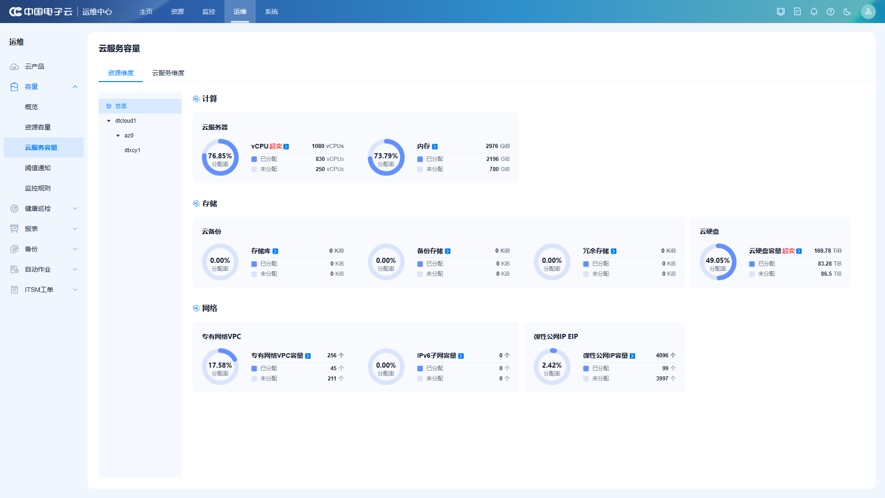This screenshot has height=498, width=885.
Task: Collapse the 容量 sidebar group
Action: click(75, 87)
